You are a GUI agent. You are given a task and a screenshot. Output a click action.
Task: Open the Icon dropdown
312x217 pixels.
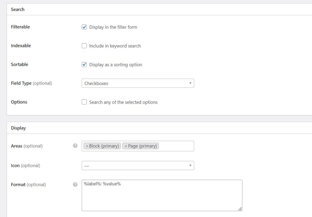click(138, 165)
